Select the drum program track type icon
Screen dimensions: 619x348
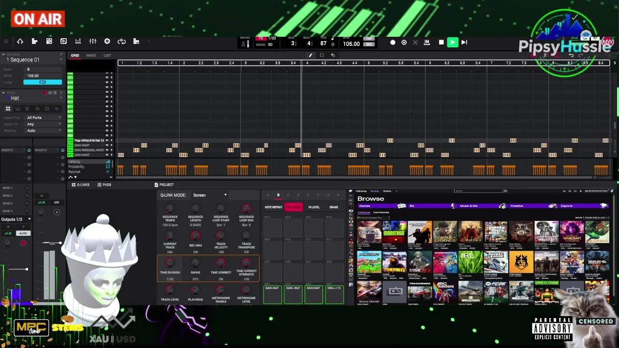(x=8, y=109)
